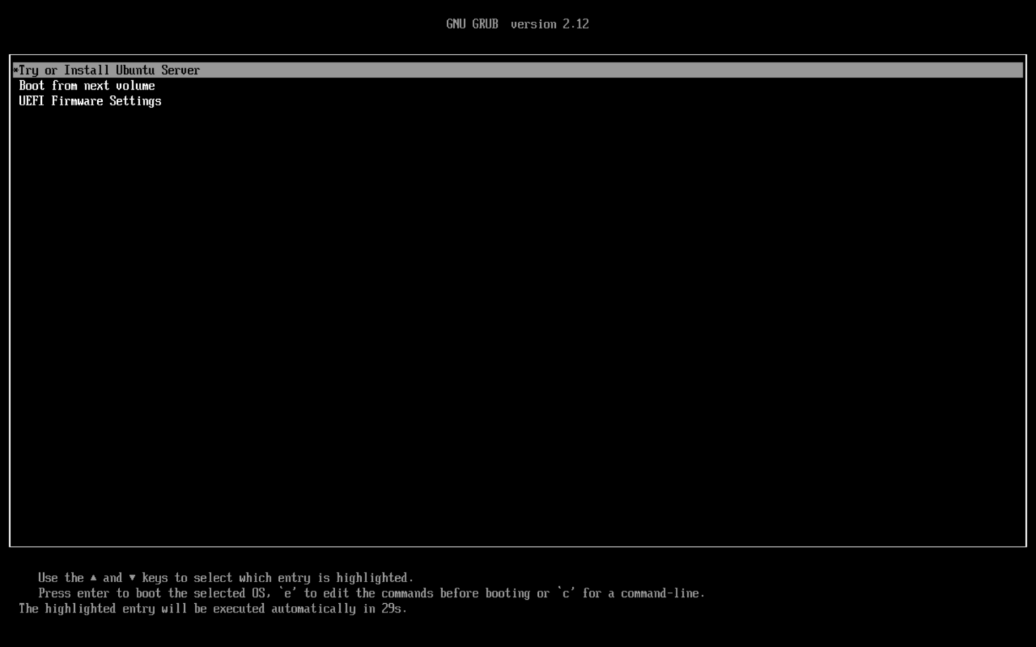
Task: Click the 'e' edit commands mention in help text
Action: 288,593
